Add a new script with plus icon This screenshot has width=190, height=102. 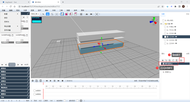tap(163, 60)
